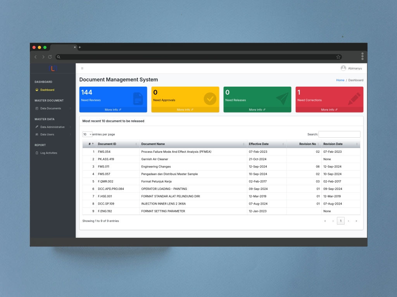Click the Home breadcrumb link
The height and width of the screenshot is (297, 397).
click(340, 80)
